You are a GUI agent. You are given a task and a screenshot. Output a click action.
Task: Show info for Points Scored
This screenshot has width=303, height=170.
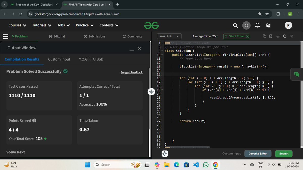coord(34,120)
